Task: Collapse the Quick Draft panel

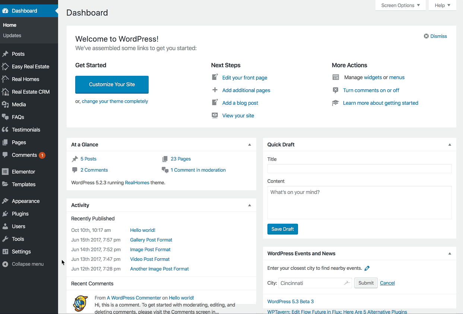Action: [x=450, y=145]
